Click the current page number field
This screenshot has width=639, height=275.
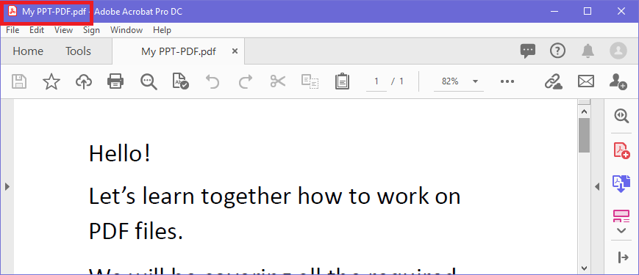pos(376,81)
